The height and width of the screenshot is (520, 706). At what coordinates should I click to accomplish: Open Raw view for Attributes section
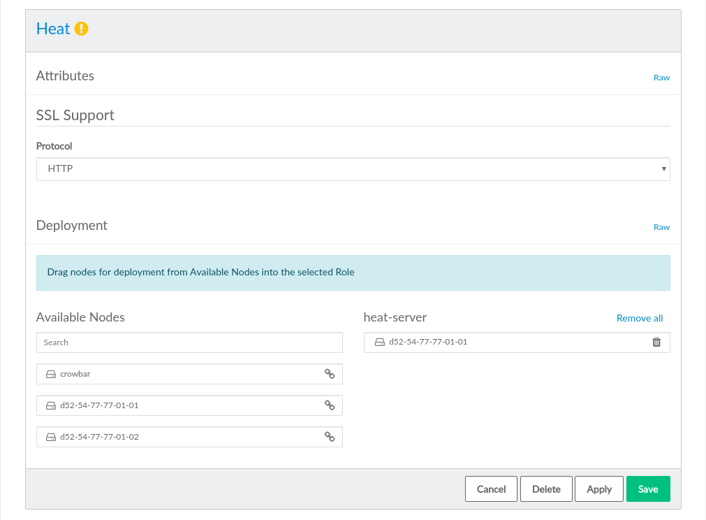pyautogui.click(x=661, y=78)
